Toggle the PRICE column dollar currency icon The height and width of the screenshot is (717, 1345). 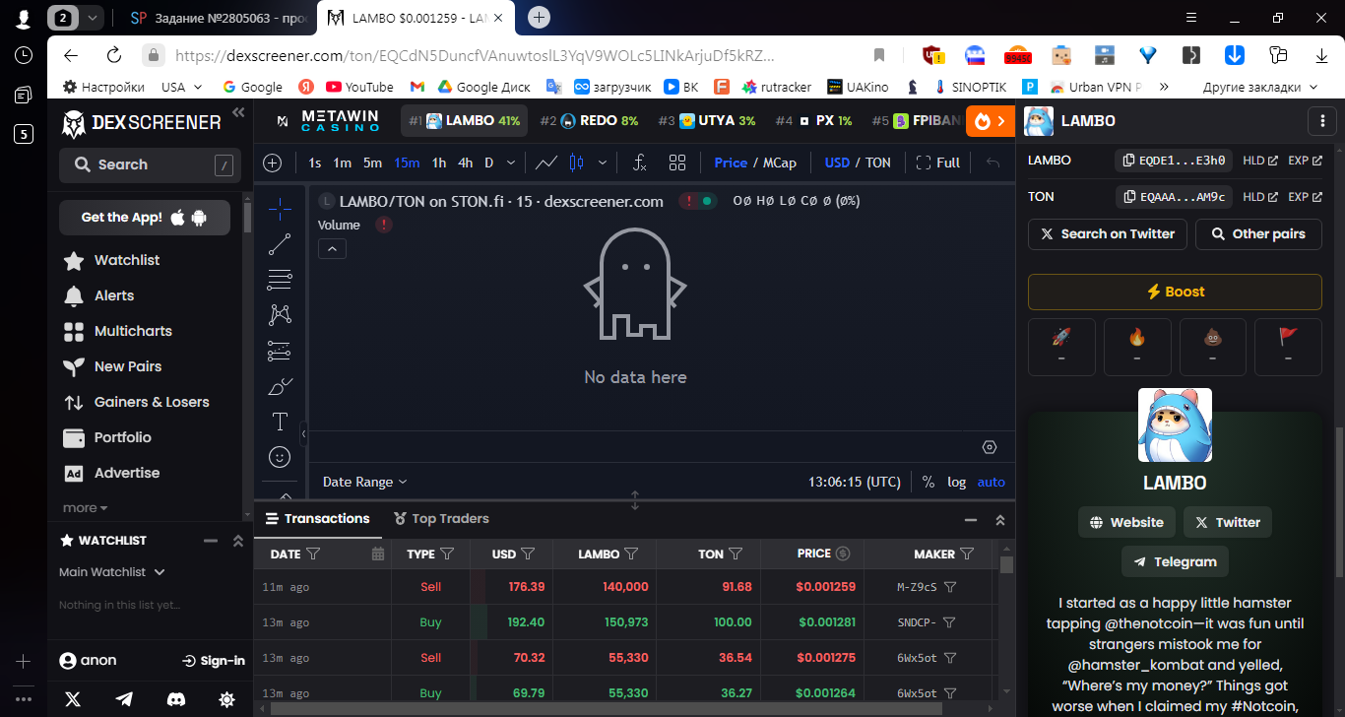[843, 554]
